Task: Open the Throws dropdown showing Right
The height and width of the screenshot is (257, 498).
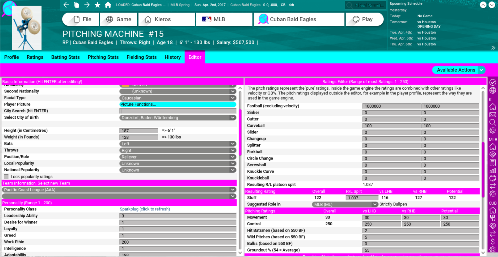Action: (178, 150)
